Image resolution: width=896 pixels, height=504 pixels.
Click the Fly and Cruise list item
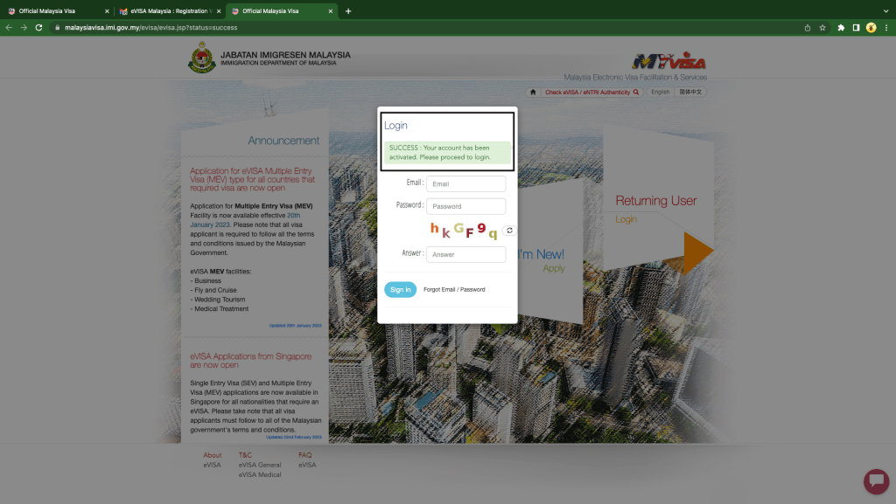tap(213, 290)
